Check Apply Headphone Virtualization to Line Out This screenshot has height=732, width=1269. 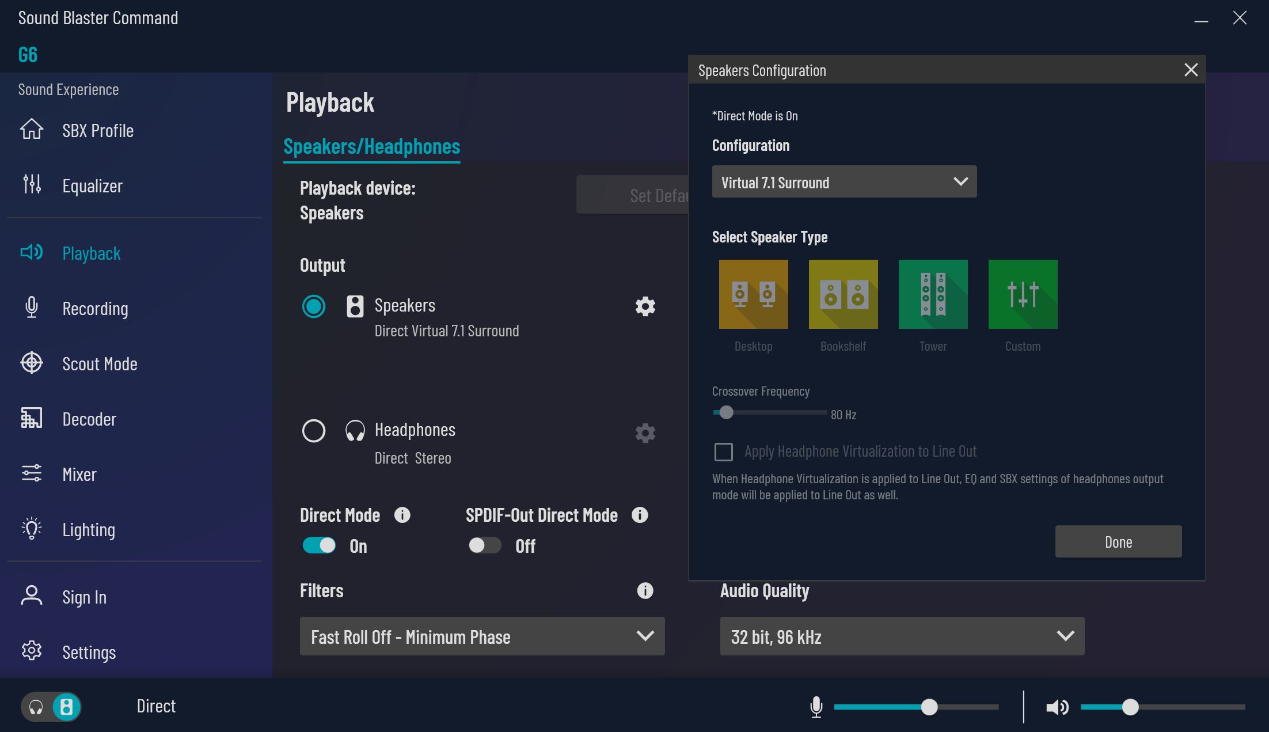click(x=724, y=452)
